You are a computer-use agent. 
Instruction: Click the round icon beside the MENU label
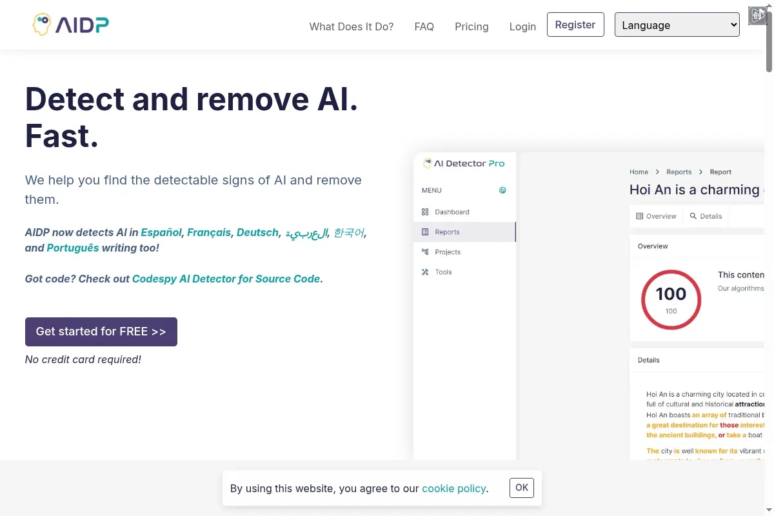point(502,190)
